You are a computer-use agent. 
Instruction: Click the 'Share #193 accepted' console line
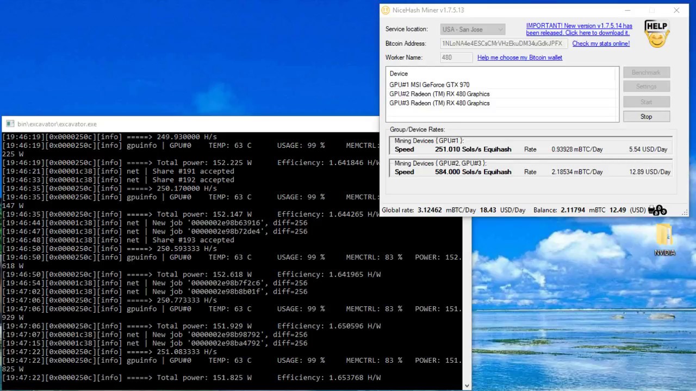(x=118, y=240)
